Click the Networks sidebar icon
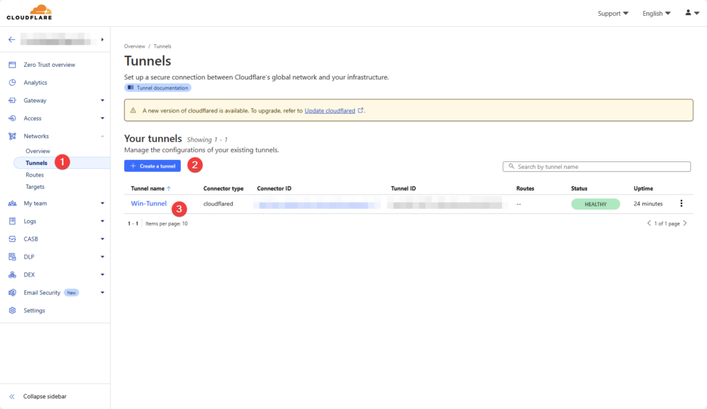 tap(12, 136)
